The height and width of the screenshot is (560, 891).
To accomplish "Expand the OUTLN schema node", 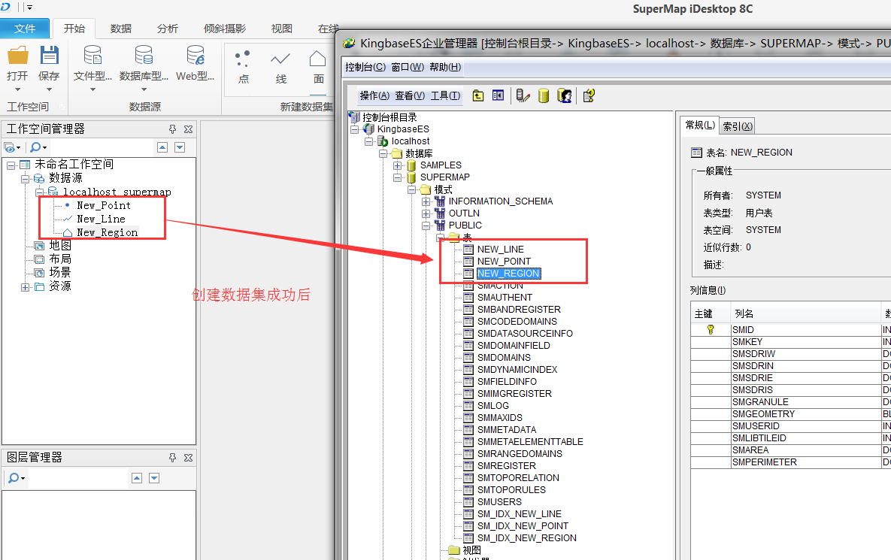I will (426, 213).
